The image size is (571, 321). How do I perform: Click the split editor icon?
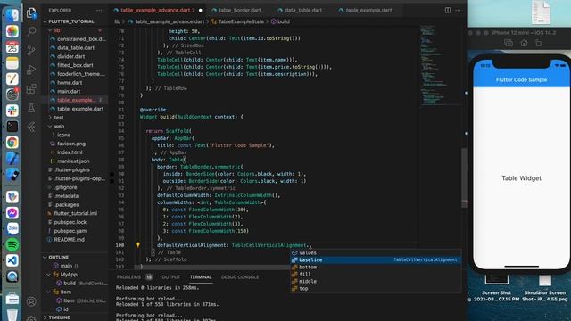point(448,10)
